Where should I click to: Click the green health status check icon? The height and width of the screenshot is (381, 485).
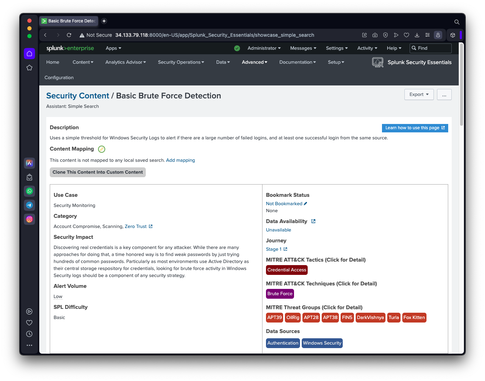tap(237, 48)
